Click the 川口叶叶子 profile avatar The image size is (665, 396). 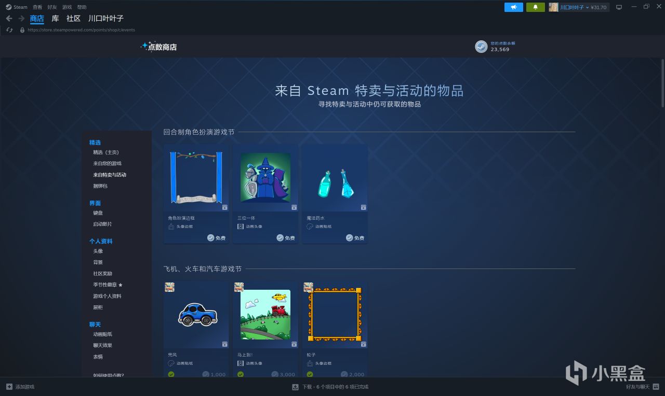point(553,7)
